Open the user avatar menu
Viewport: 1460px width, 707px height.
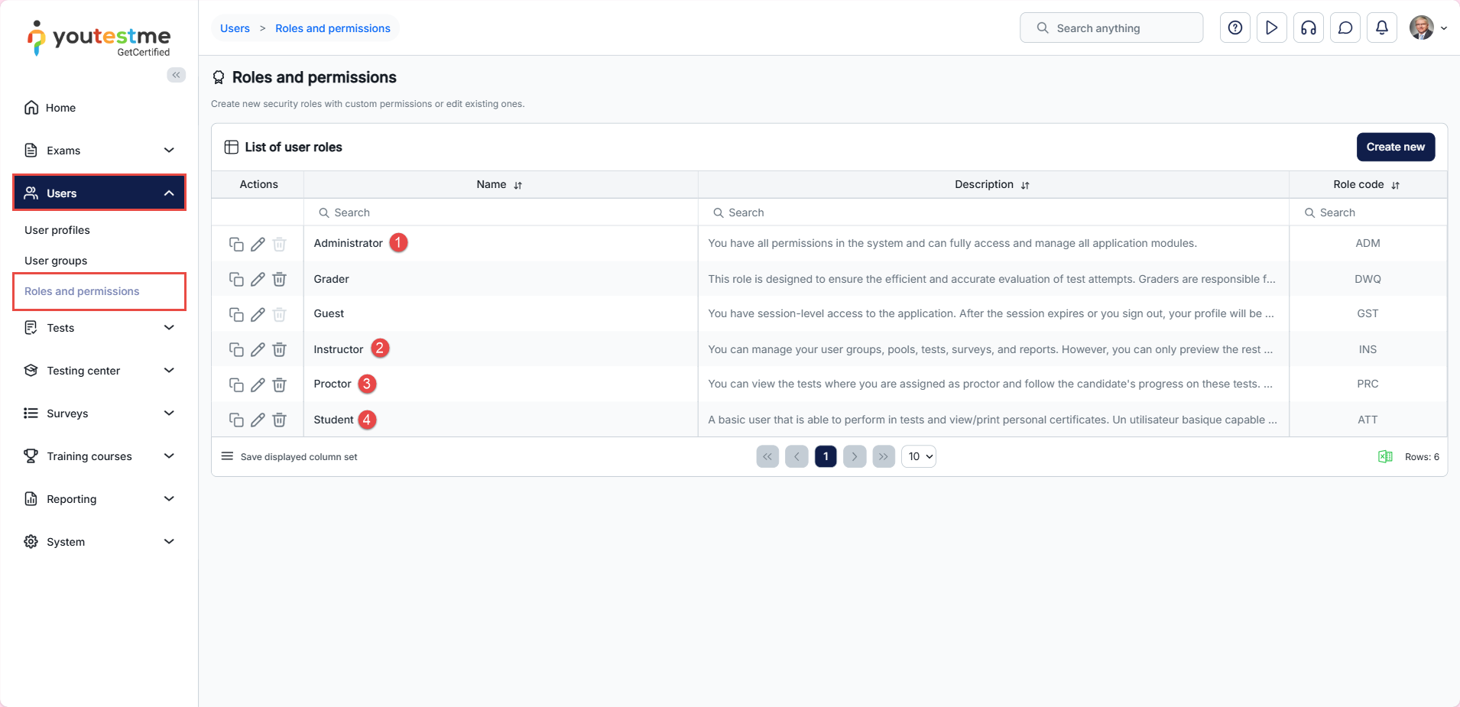1428,28
